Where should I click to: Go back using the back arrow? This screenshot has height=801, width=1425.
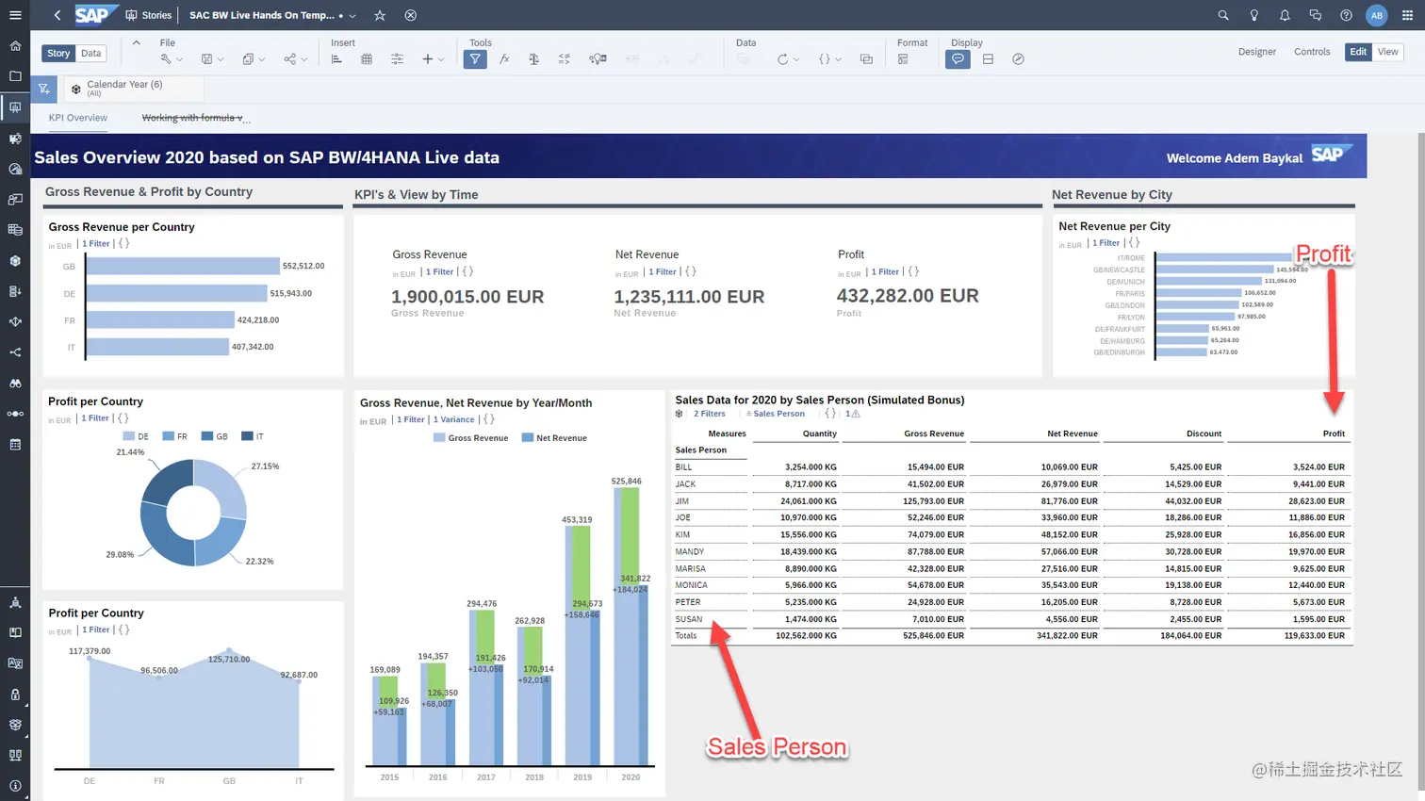coord(57,15)
